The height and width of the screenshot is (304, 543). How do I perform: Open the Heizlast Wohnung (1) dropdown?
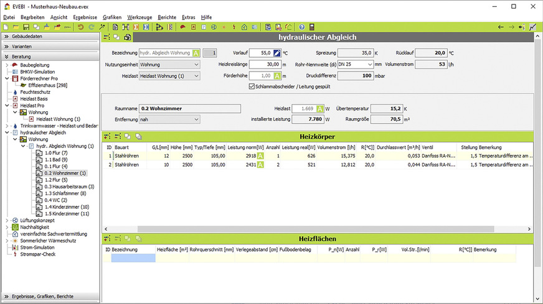click(169, 76)
